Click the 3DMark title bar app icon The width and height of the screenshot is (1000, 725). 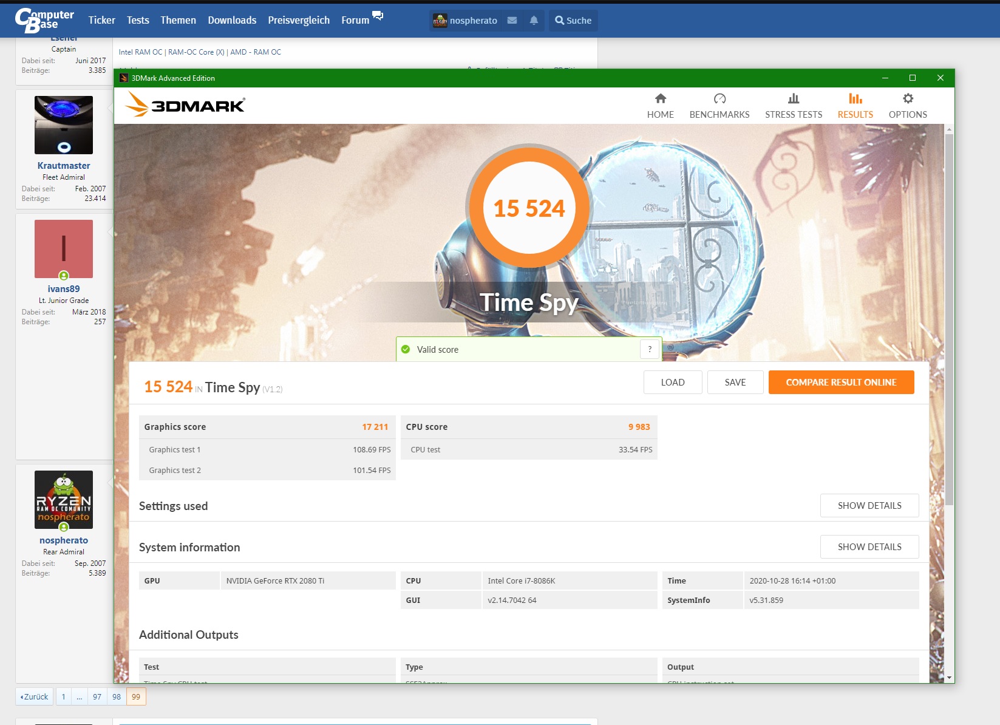click(x=124, y=78)
